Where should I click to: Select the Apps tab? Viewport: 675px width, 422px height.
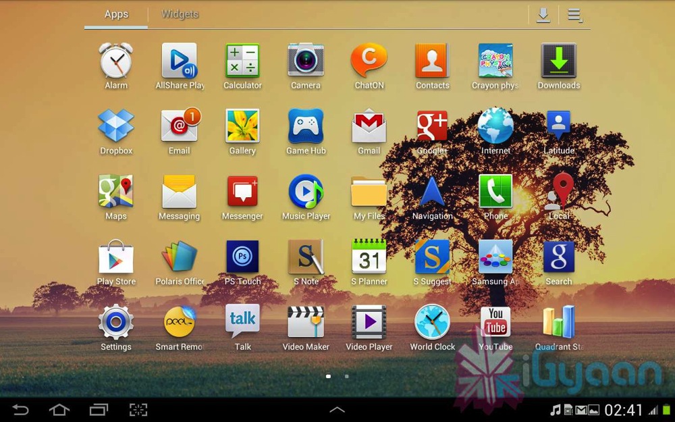[116, 14]
